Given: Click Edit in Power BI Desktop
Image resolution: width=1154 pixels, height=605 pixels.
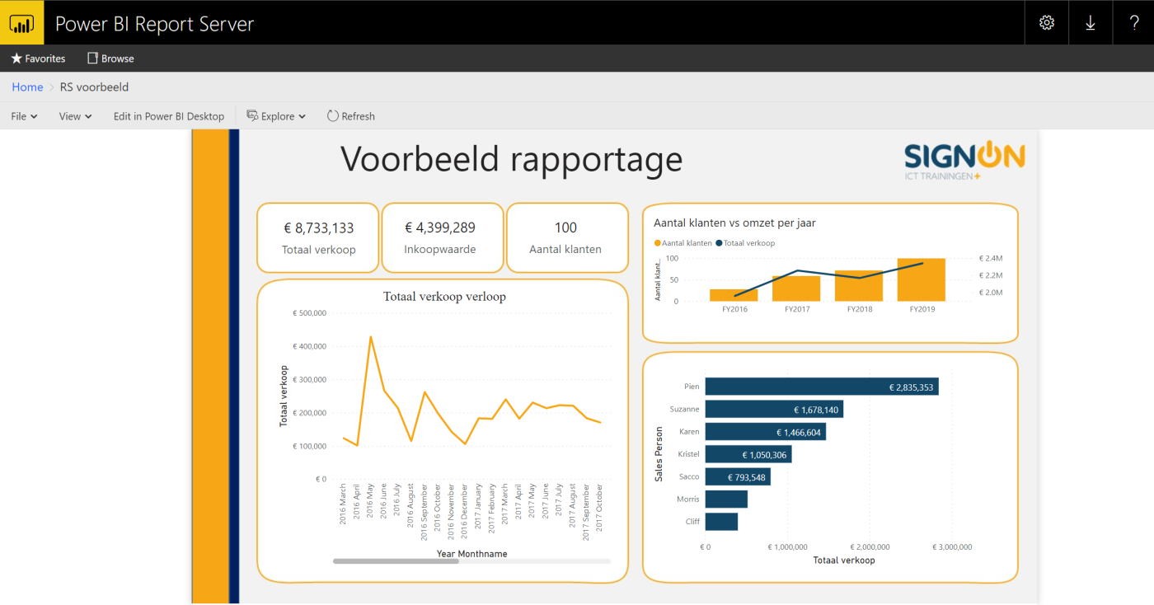Looking at the screenshot, I should click(x=169, y=116).
